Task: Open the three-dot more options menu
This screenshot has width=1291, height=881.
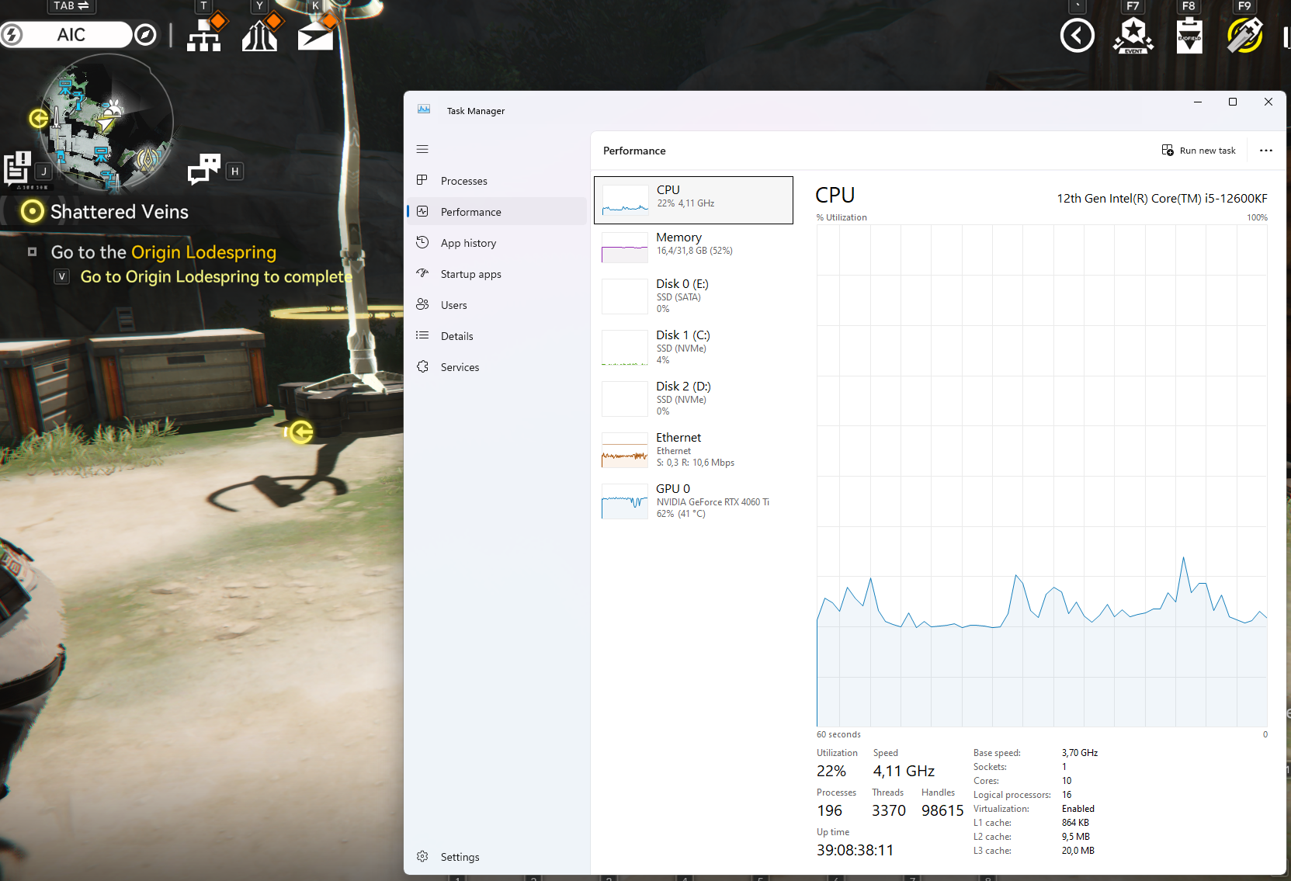Action: coord(1266,151)
